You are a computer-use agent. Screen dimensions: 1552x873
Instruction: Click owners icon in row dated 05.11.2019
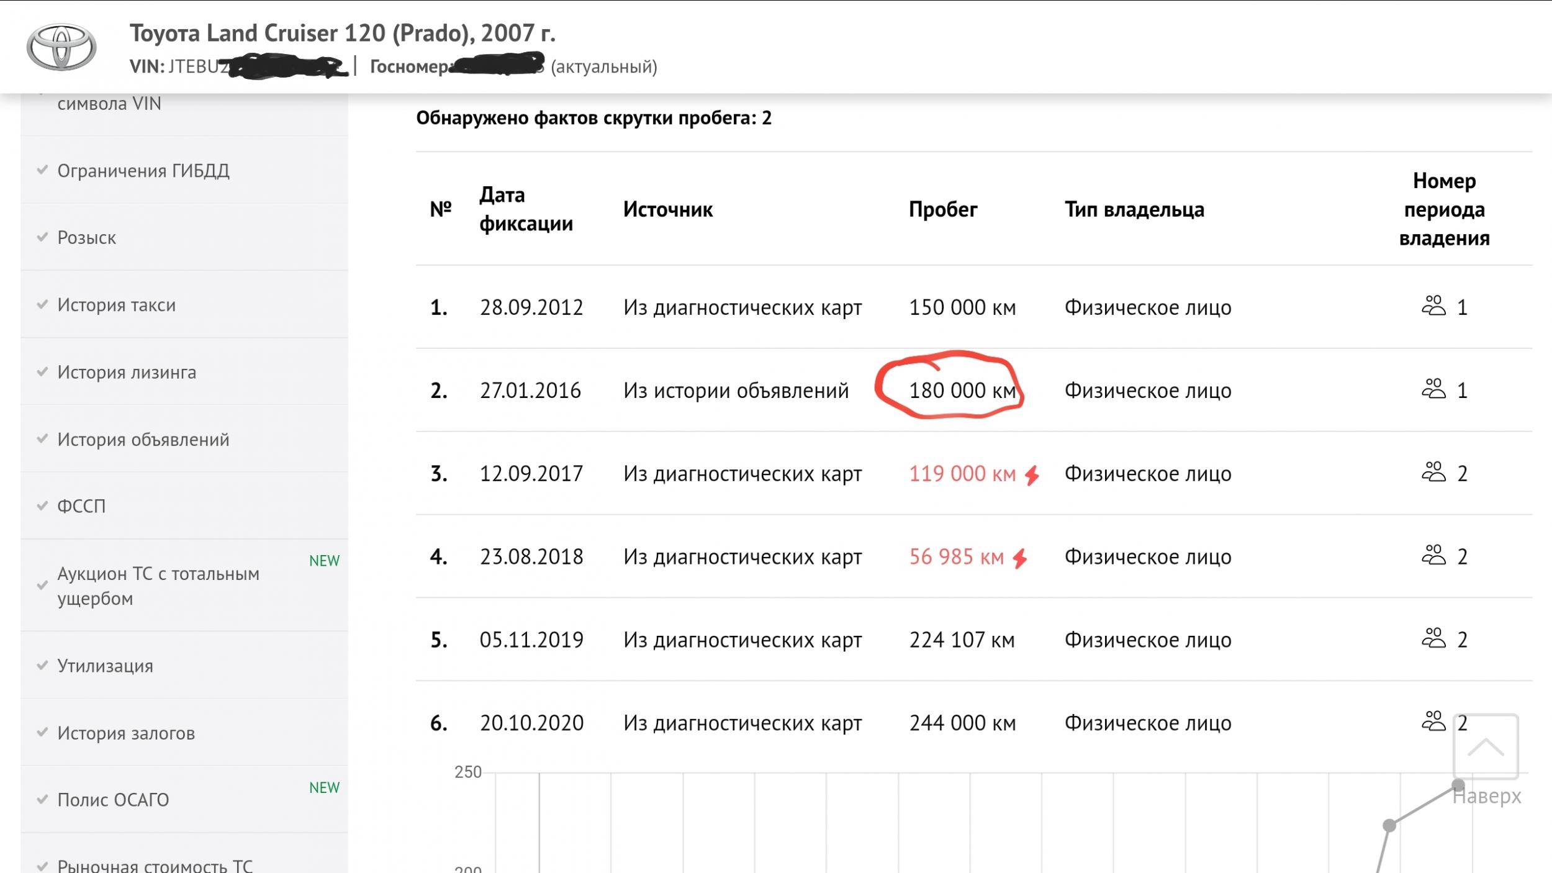point(1433,638)
